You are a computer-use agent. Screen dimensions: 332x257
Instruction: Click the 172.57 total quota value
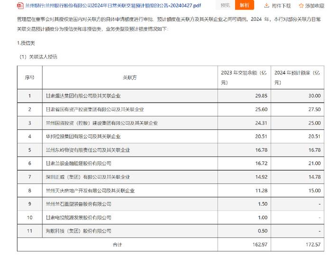313,245
